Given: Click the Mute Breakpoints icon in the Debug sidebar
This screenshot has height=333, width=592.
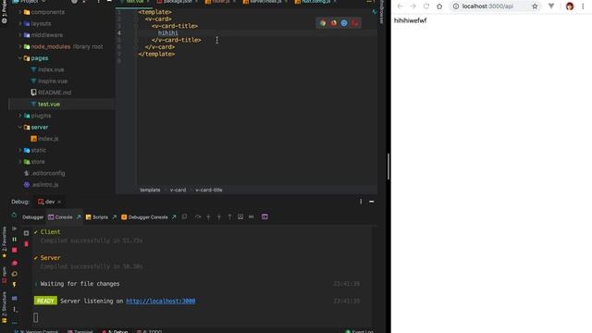Looking at the screenshot, I should click(15, 274).
